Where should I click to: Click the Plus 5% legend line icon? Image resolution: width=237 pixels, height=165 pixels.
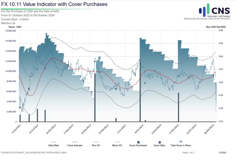click(x=96, y=142)
